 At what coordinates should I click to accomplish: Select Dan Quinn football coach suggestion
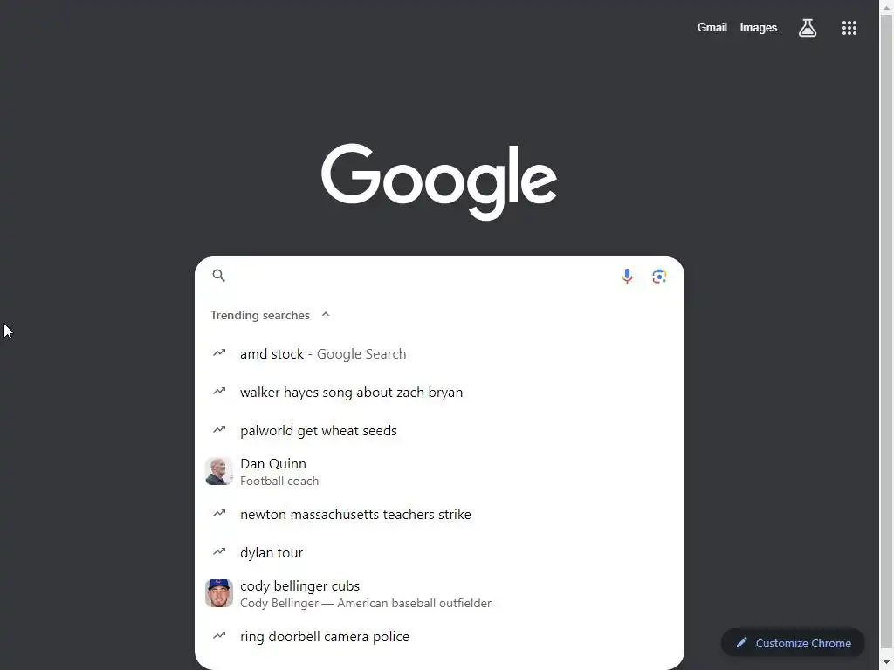[439, 471]
